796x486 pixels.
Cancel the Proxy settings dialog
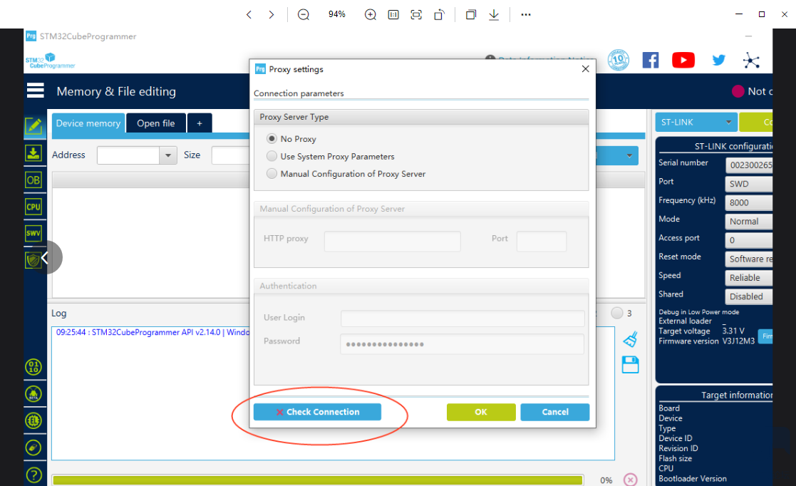coord(555,412)
